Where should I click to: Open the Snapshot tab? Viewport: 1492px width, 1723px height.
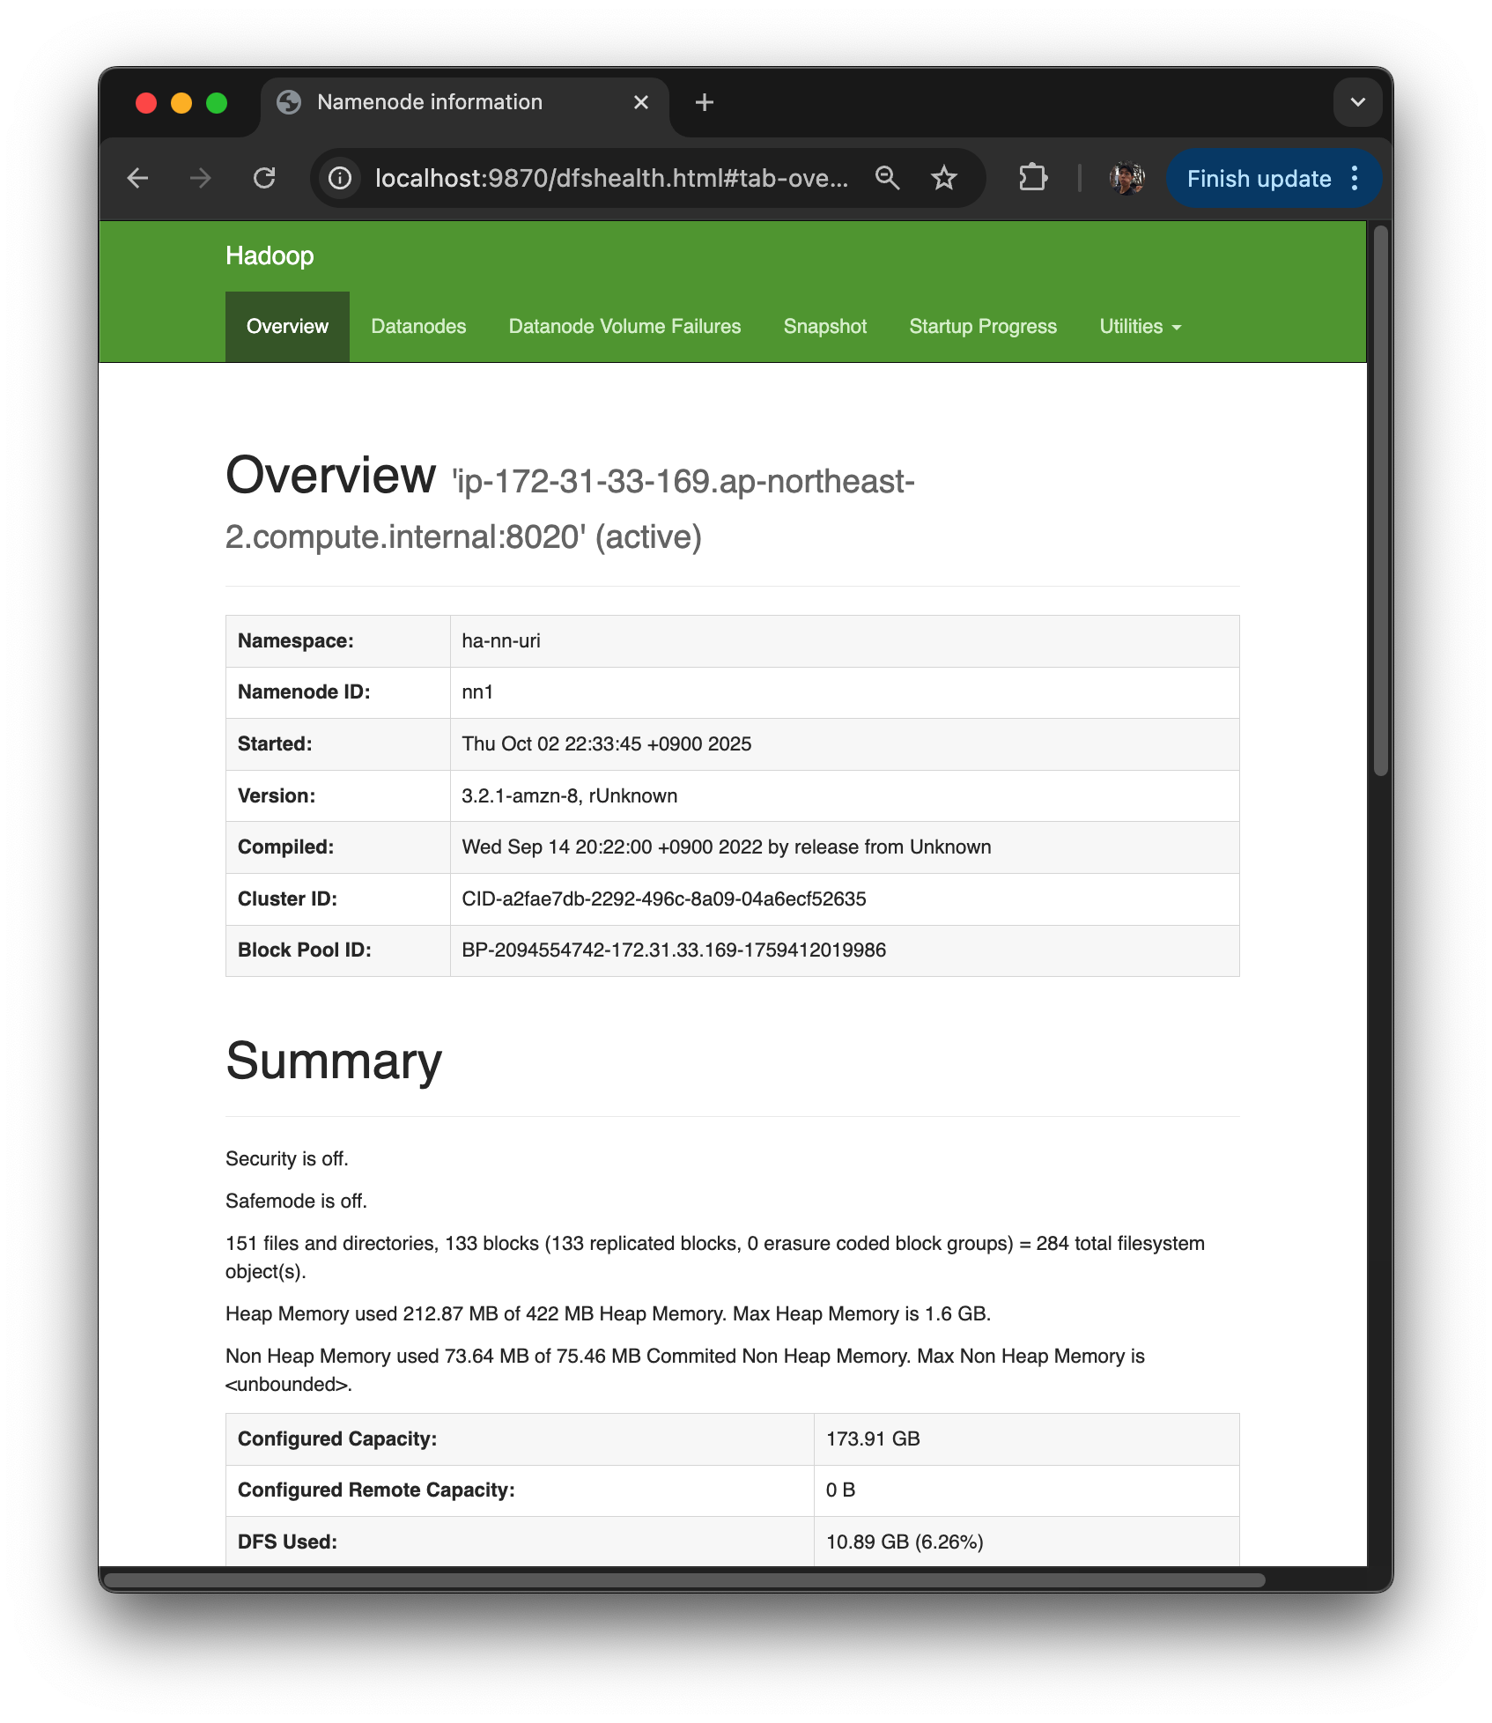pyautogui.click(x=825, y=327)
